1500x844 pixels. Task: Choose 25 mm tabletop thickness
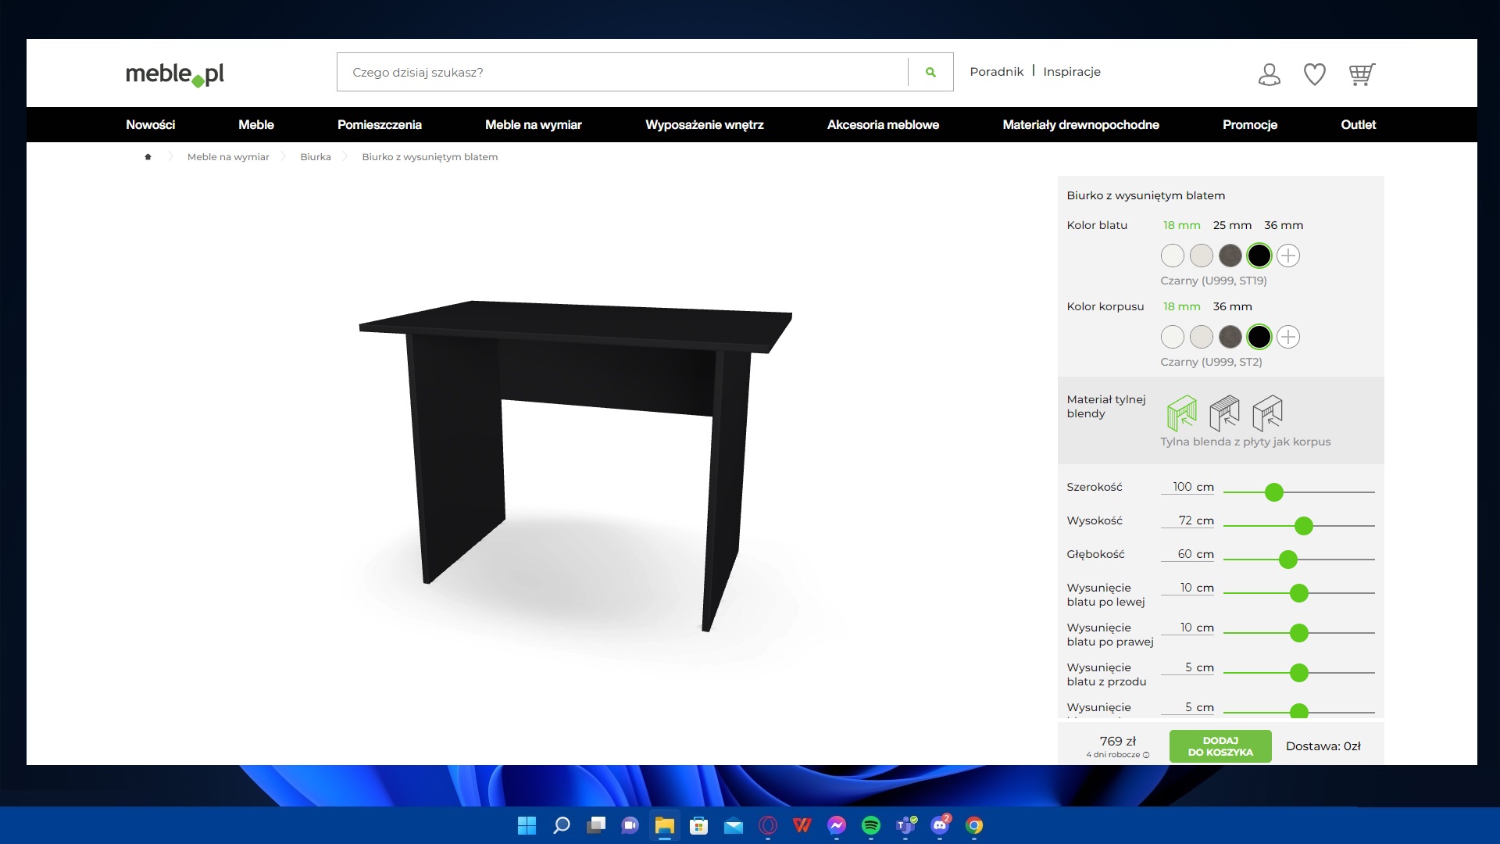(1232, 225)
